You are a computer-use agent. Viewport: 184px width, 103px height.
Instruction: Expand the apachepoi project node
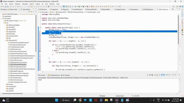[1, 16]
